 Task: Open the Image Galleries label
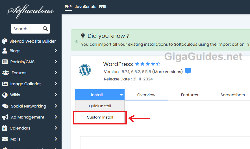[26, 84]
